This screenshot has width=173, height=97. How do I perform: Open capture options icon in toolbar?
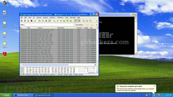click(25, 21)
